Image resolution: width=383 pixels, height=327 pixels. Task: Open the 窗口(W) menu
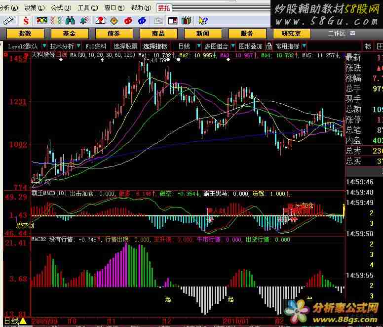115,8
